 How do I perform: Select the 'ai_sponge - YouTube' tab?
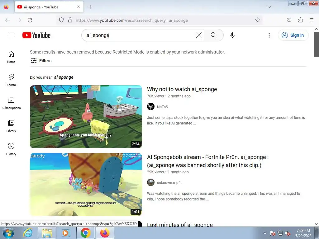click(49, 7)
